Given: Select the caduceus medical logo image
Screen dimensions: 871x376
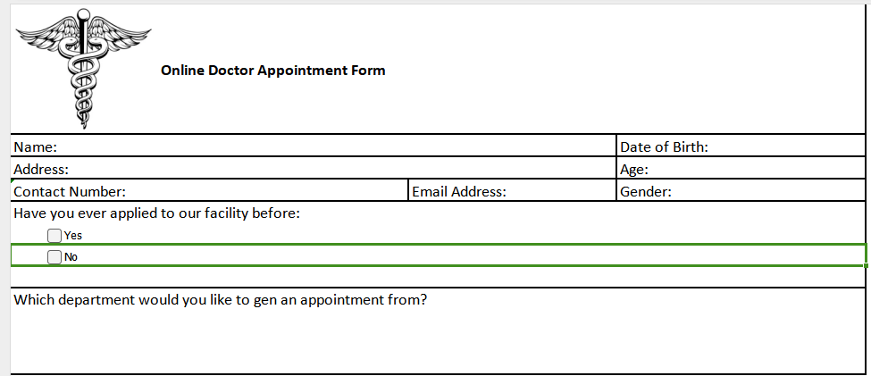Looking at the screenshot, I should tap(83, 68).
